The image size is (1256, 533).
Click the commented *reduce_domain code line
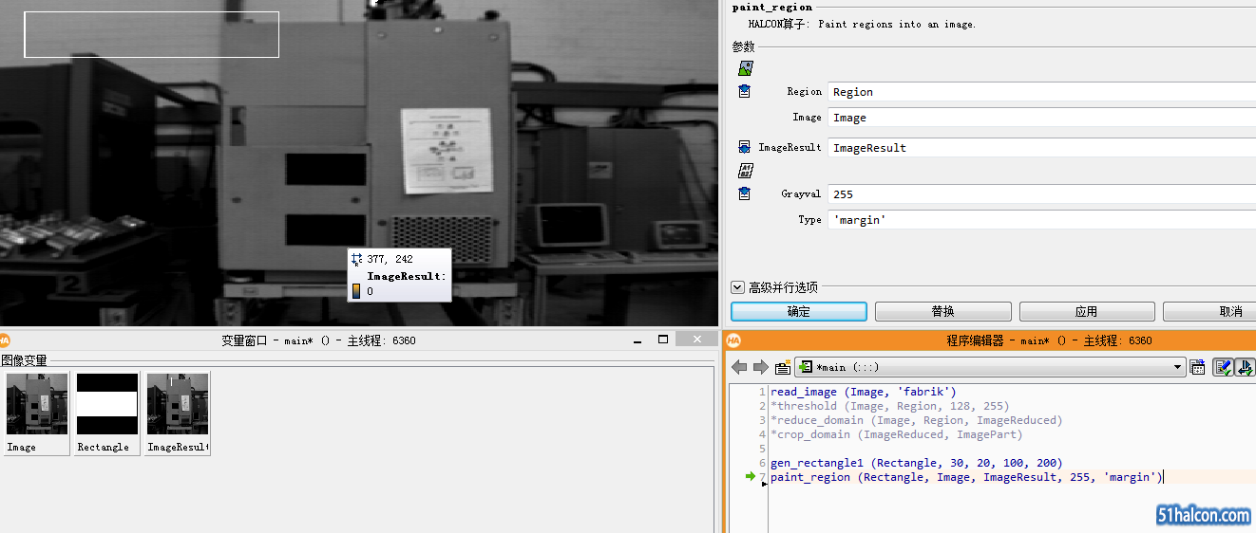917,420
